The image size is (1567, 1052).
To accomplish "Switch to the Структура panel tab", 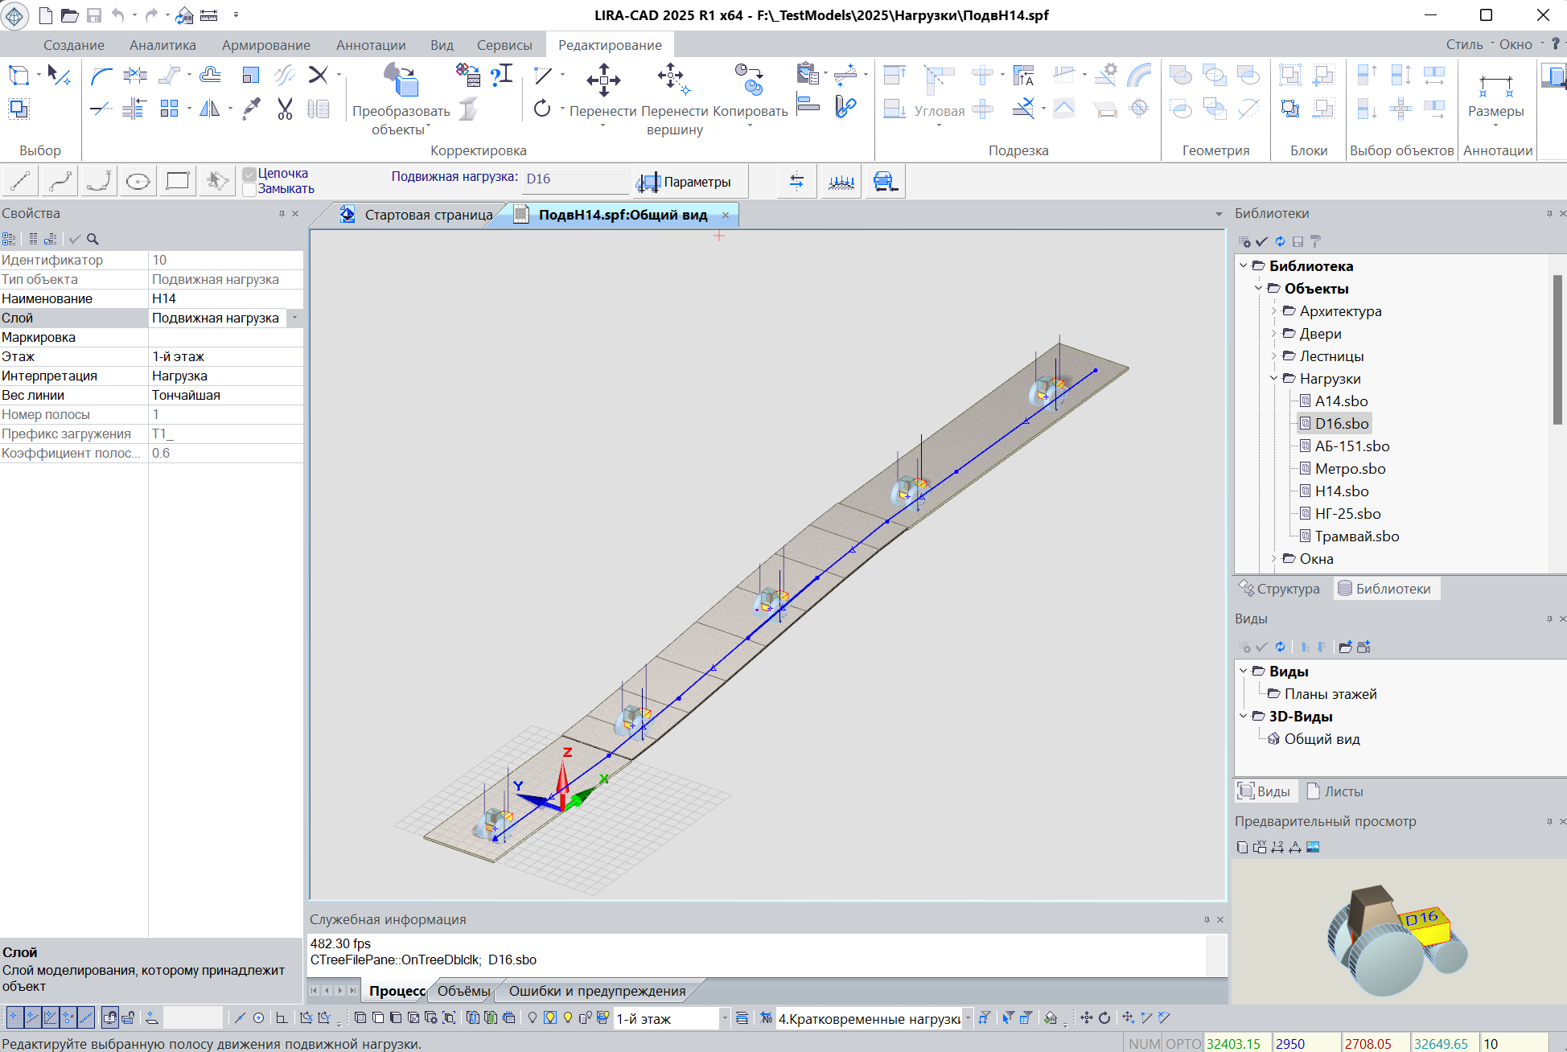I will [1279, 589].
